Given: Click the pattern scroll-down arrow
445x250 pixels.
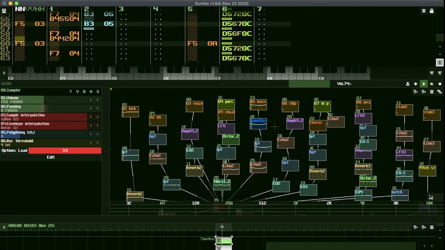Looking at the screenshot, I should click(x=440, y=54).
